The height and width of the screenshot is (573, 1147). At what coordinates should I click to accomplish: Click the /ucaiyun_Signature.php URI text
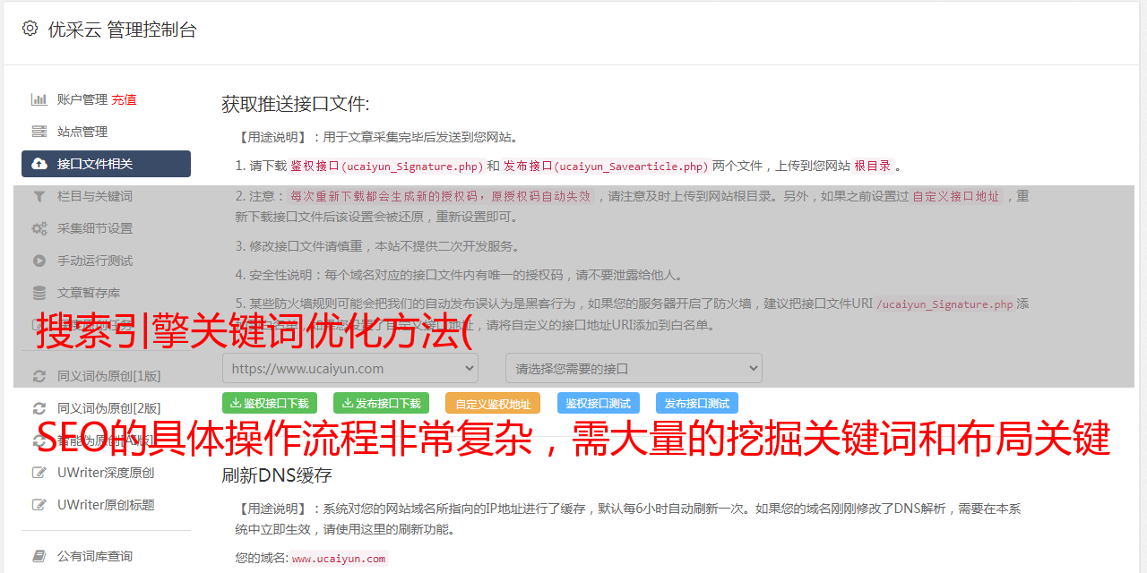click(944, 304)
